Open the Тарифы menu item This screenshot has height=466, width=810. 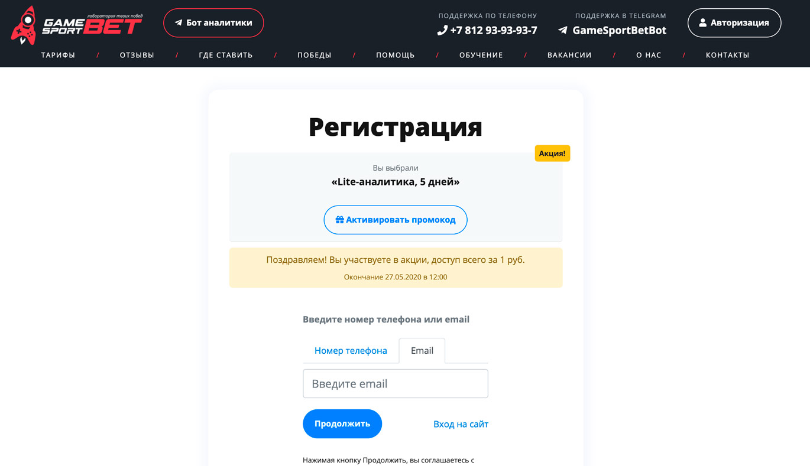coord(58,55)
